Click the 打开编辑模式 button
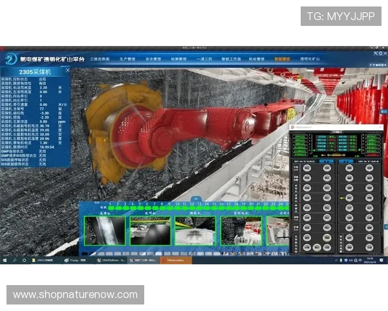Image resolution: width=388 pixels, height=311 pixels. pos(378,65)
